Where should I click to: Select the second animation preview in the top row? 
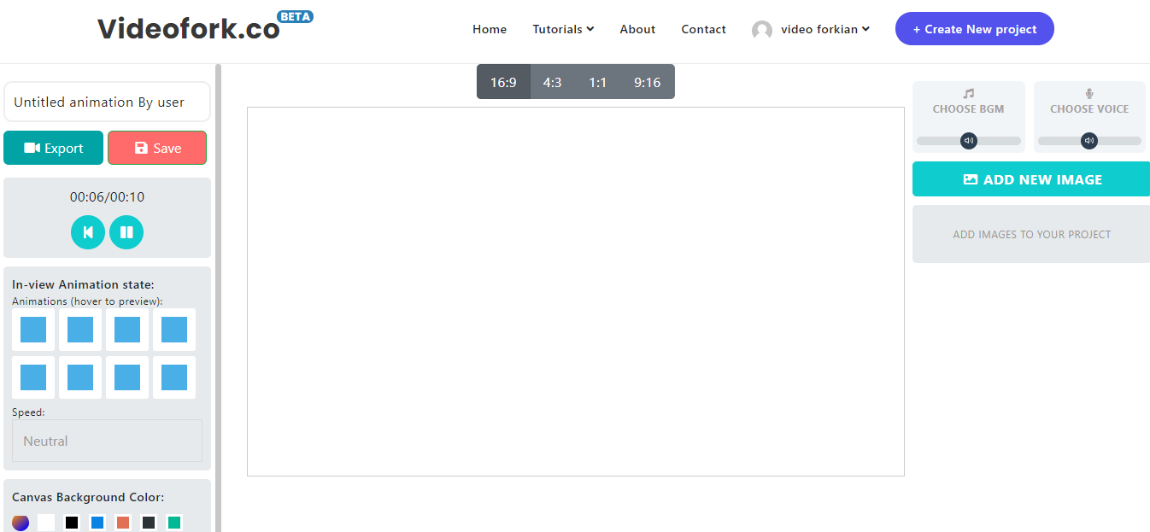point(80,330)
